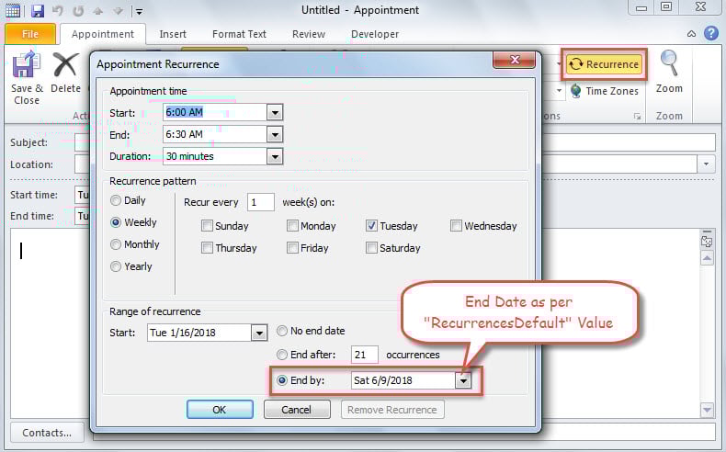The height and width of the screenshot is (452, 726).
Task: Uncheck the Tuesday checkbox
Action: pos(371,226)
